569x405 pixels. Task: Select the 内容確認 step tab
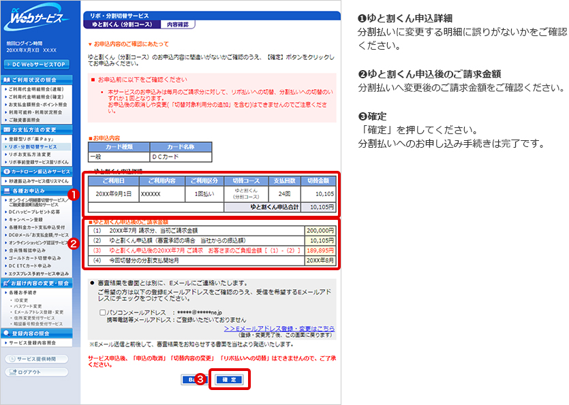pos(177,25)
